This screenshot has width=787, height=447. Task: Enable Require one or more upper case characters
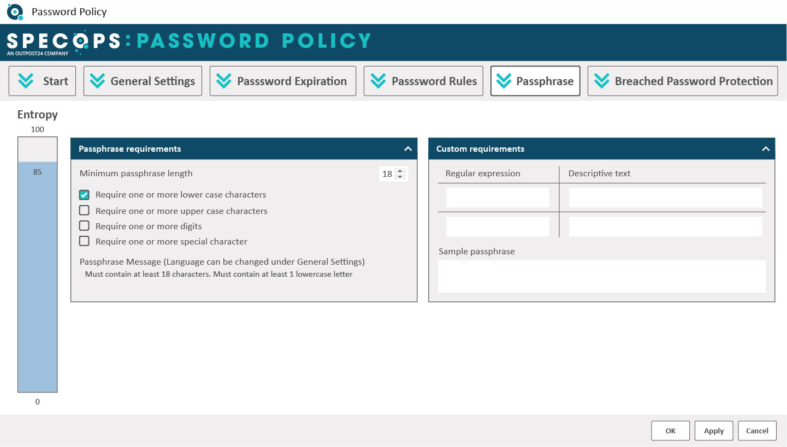click(84, 210)
